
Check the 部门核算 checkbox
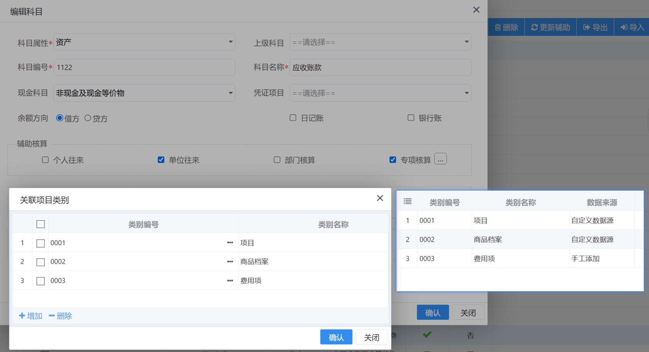tap(277, 160)
